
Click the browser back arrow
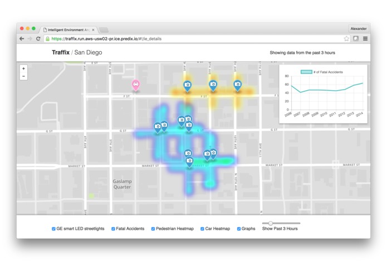pos(22,39)
